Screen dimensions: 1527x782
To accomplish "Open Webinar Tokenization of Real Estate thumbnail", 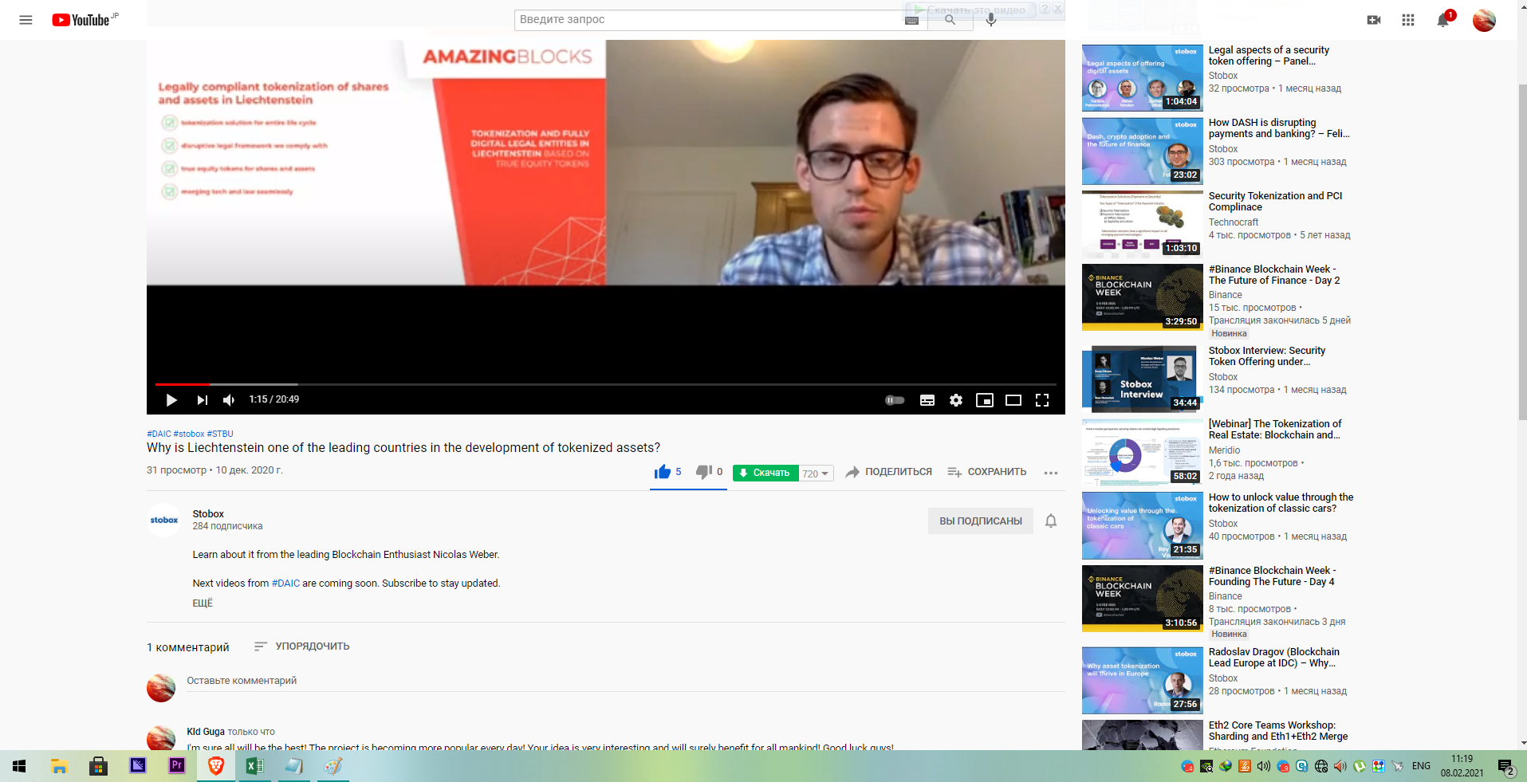I will click(1143, 453).
